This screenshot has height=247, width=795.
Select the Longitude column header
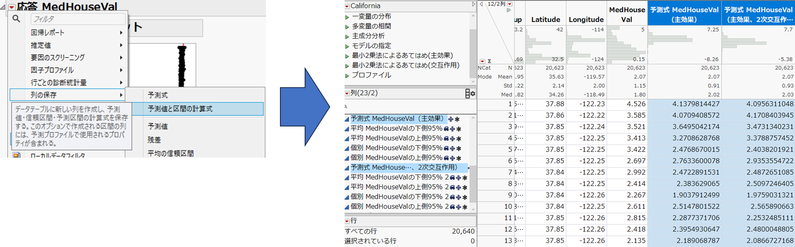tap(586, 19)
